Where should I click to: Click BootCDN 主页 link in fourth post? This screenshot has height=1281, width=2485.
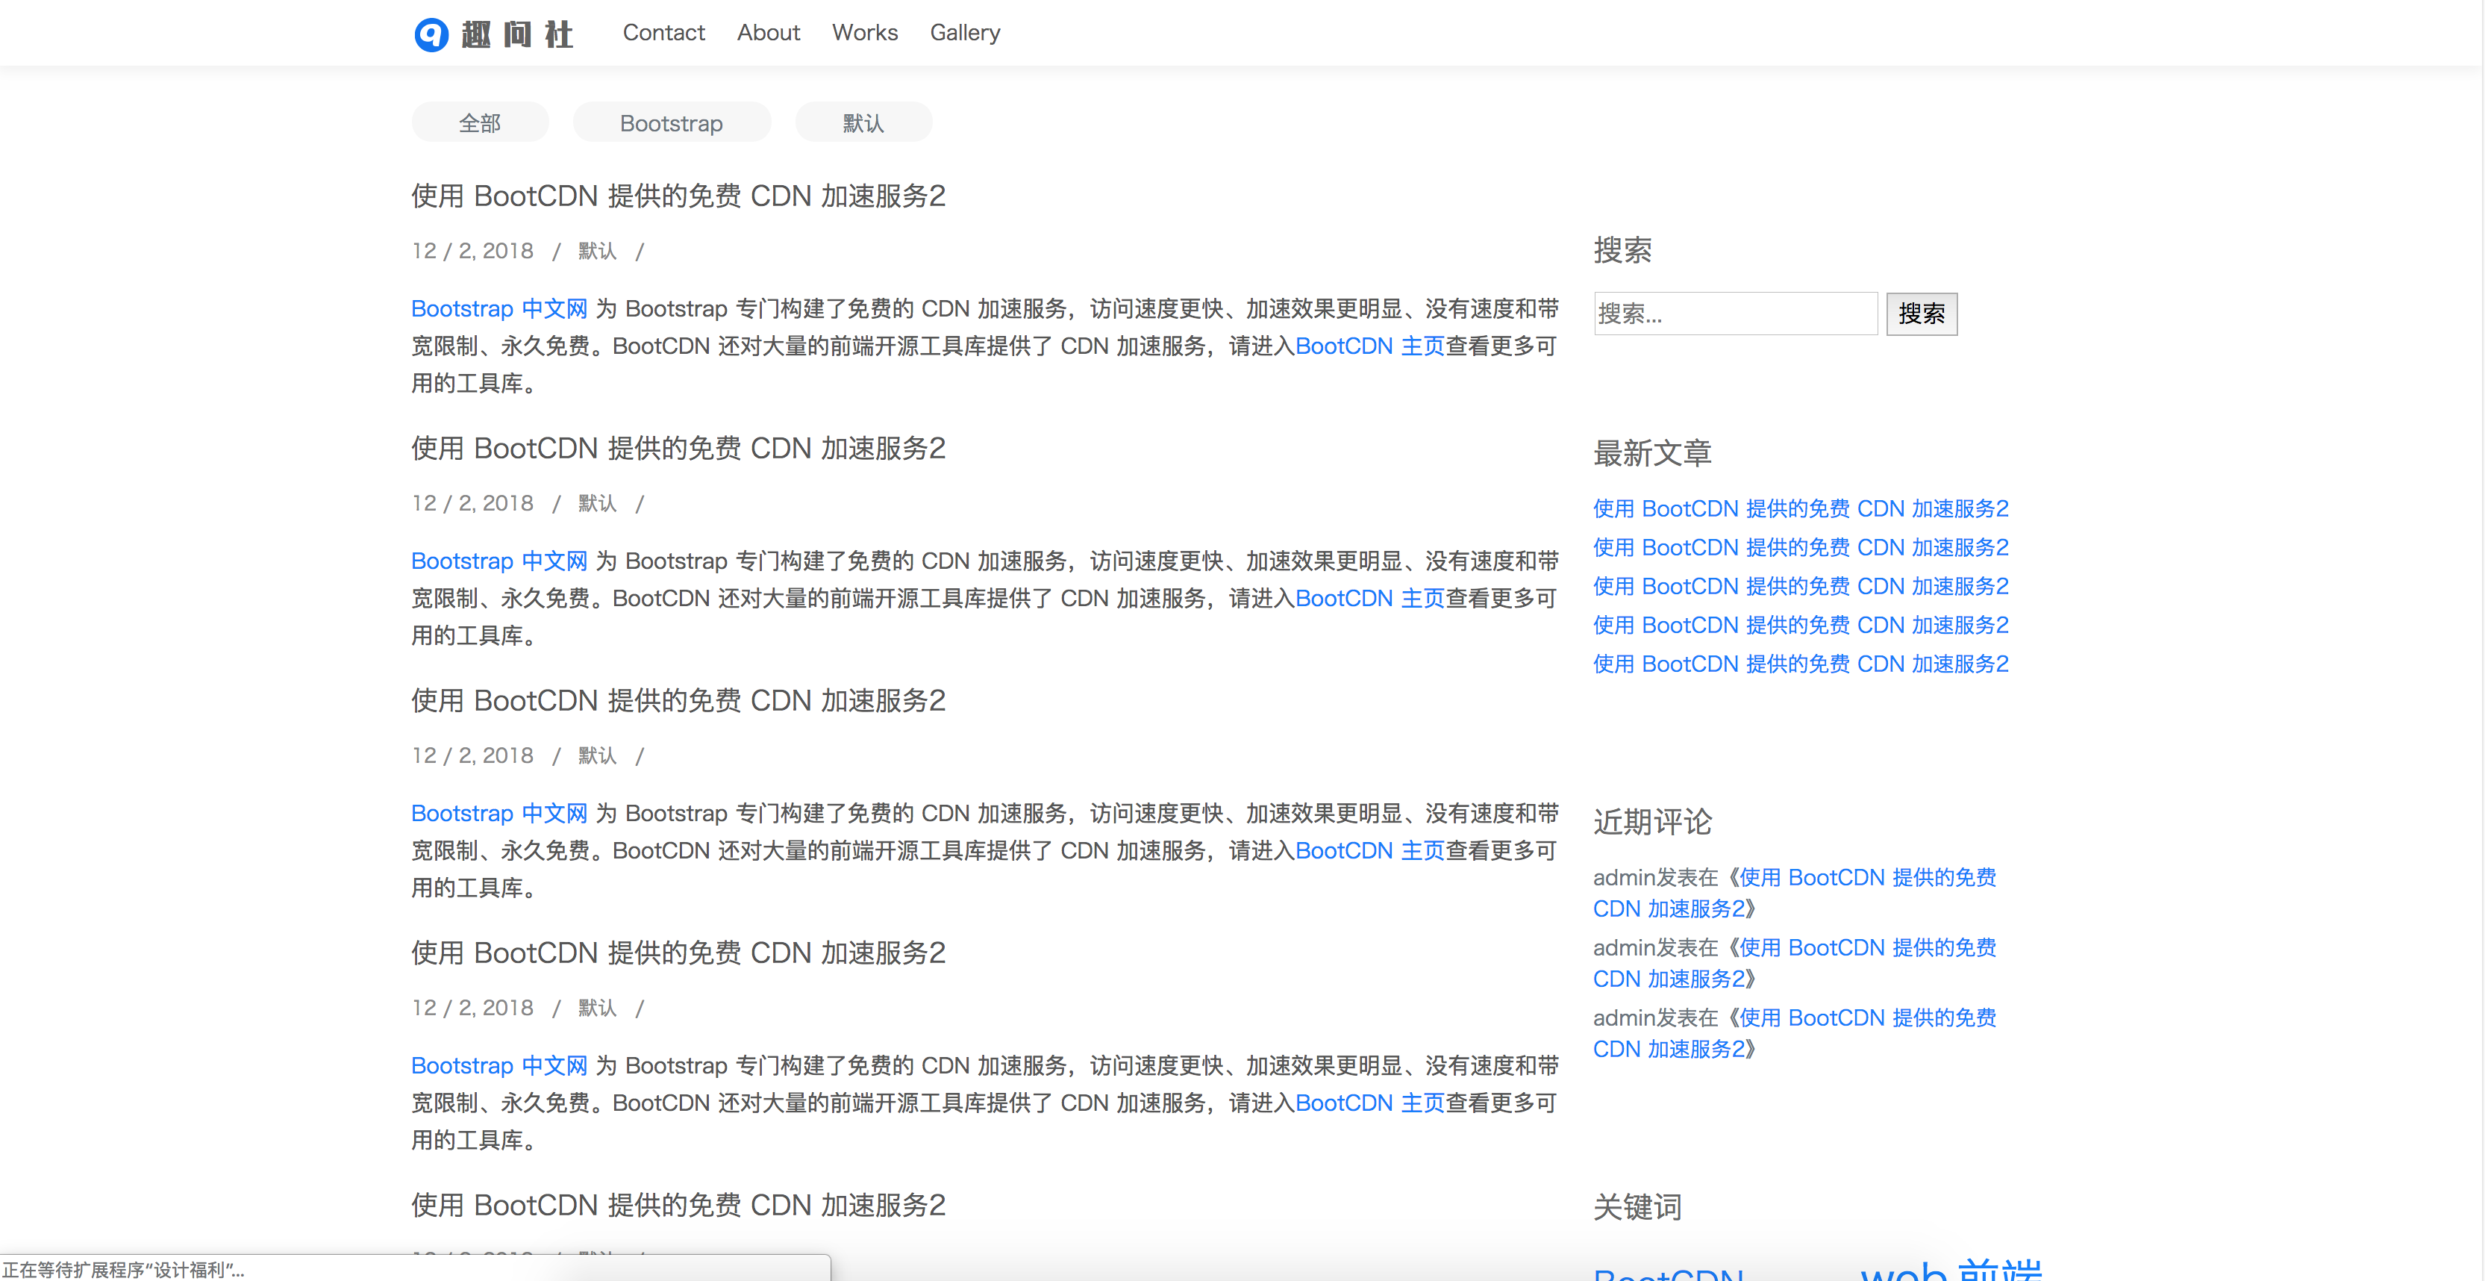tap(1369, 1103)
